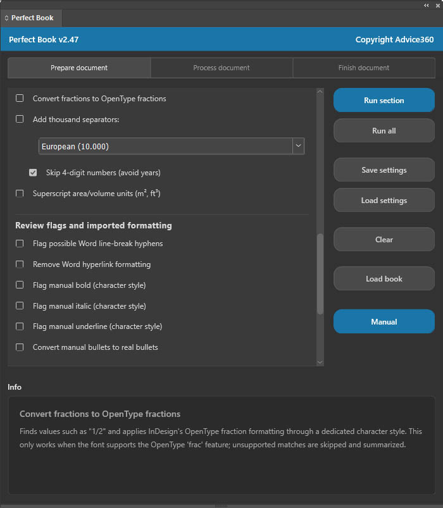Close the Perfect Book panel
443x508 pixels.
tap(438, 6)
